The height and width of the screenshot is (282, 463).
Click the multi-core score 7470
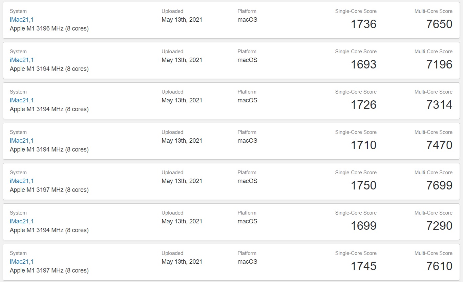(439, 145)
